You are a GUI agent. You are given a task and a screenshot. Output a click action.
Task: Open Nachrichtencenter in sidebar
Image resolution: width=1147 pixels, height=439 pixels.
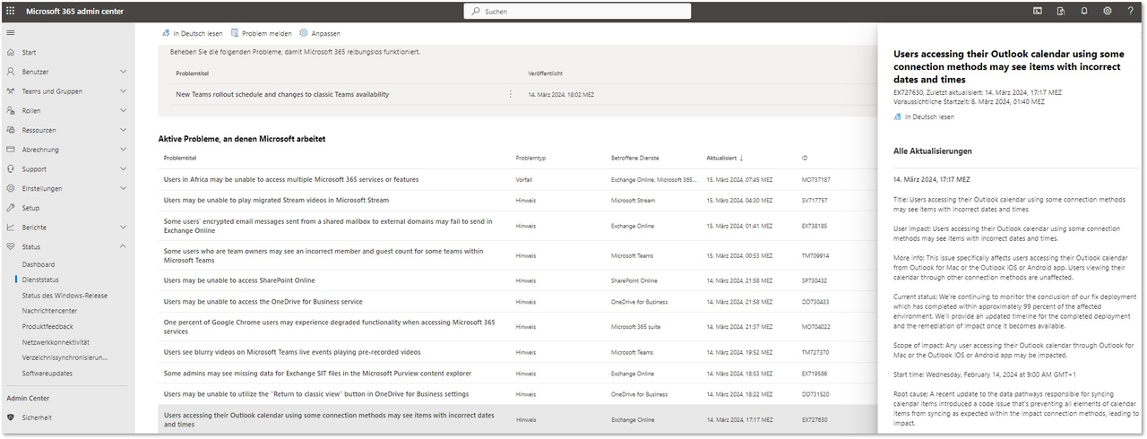(x=50, y=311)
